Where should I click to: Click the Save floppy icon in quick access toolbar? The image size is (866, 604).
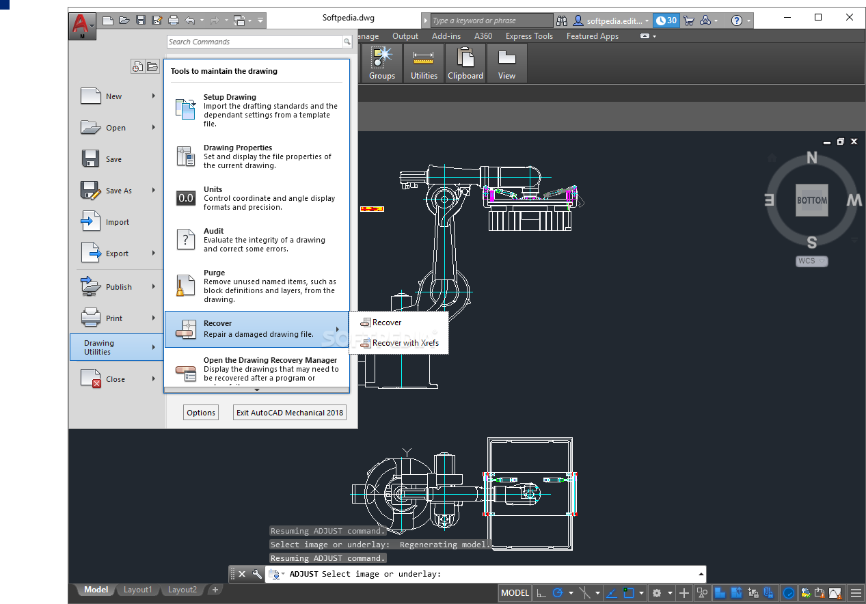click(x=141, y=20)
